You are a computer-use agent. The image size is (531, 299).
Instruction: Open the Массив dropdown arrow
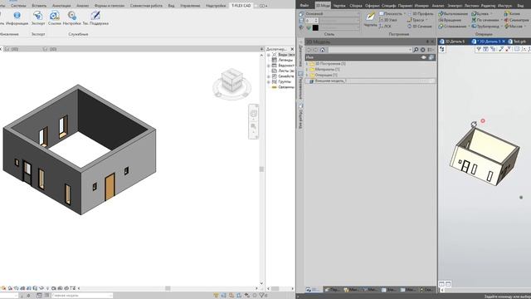tap(525, 26)
